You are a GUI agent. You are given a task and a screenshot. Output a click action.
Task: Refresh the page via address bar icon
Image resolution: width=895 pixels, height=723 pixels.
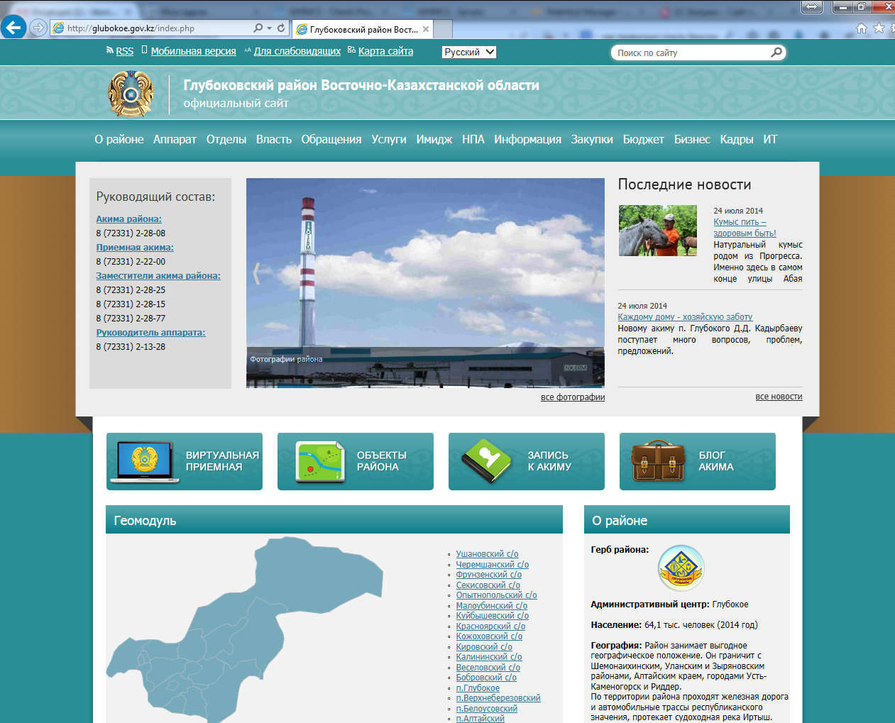[281, 28]
